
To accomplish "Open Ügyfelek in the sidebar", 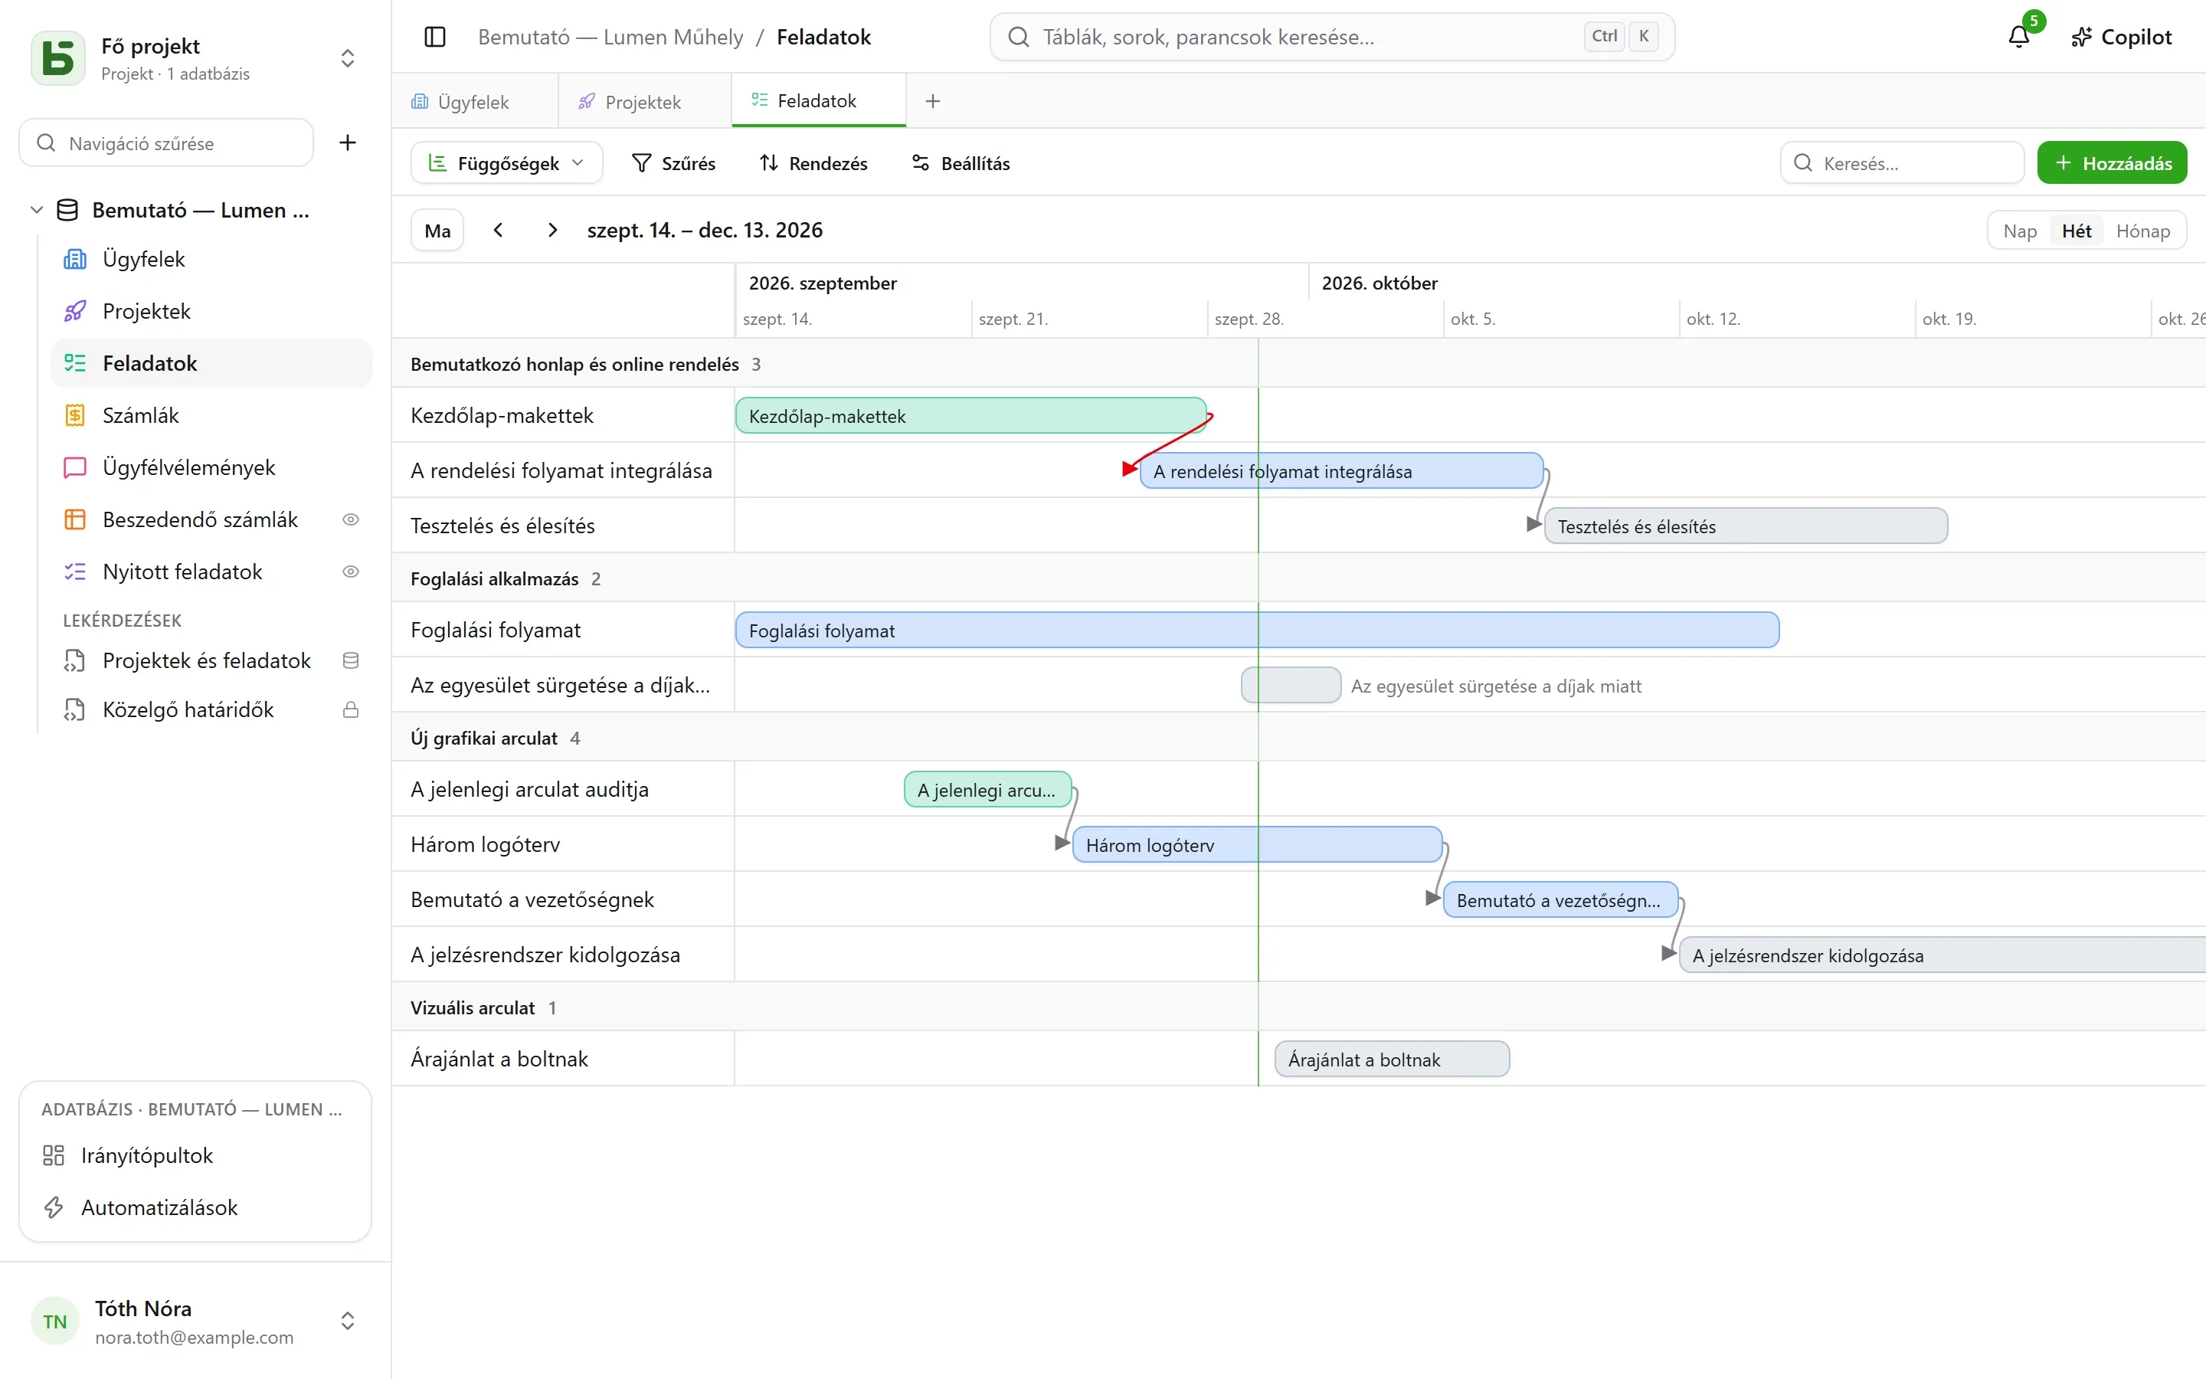I will (211, 259).
